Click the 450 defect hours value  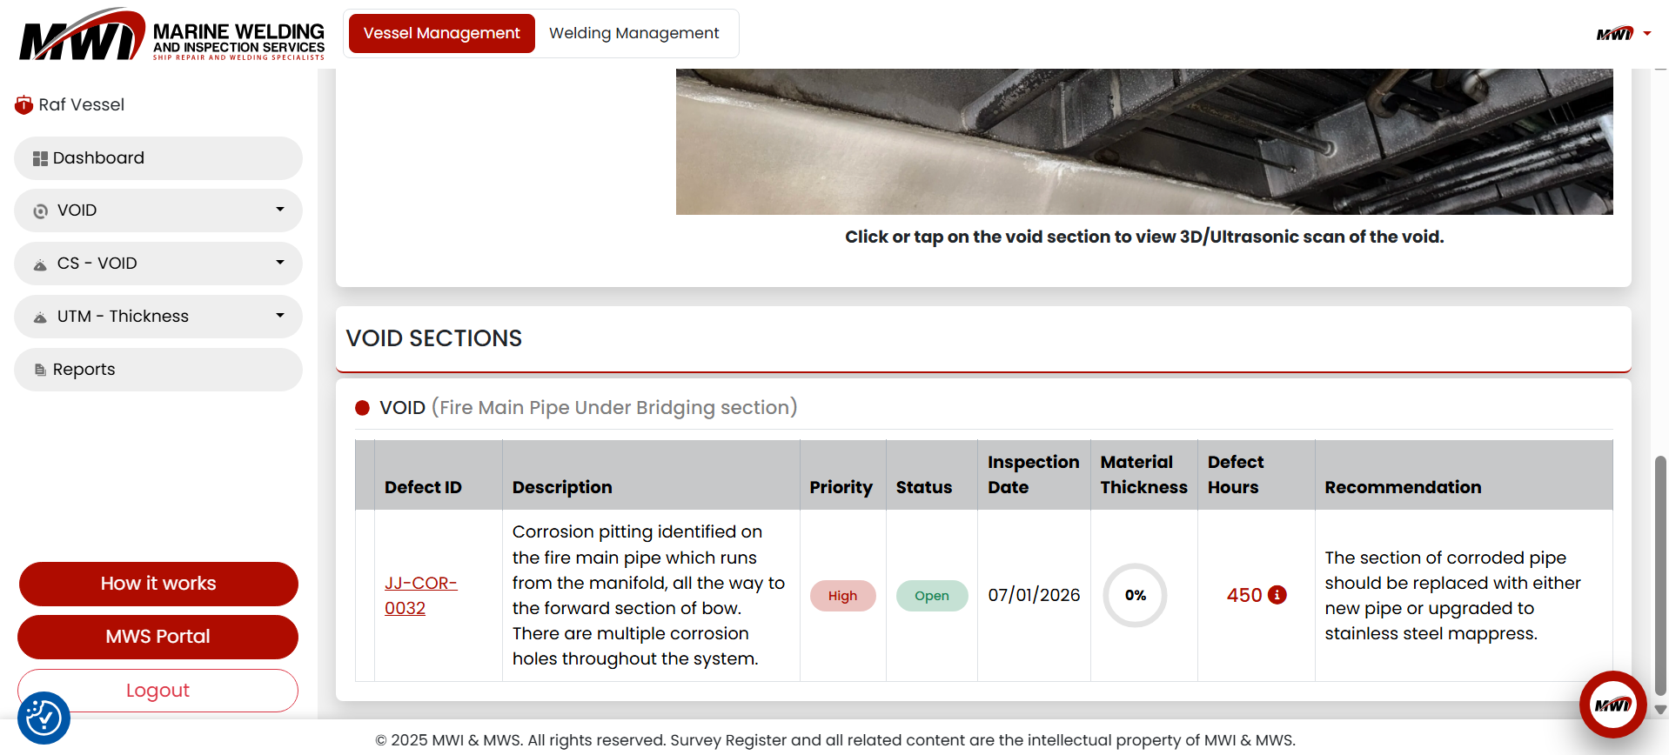[x=1244, y=596]
